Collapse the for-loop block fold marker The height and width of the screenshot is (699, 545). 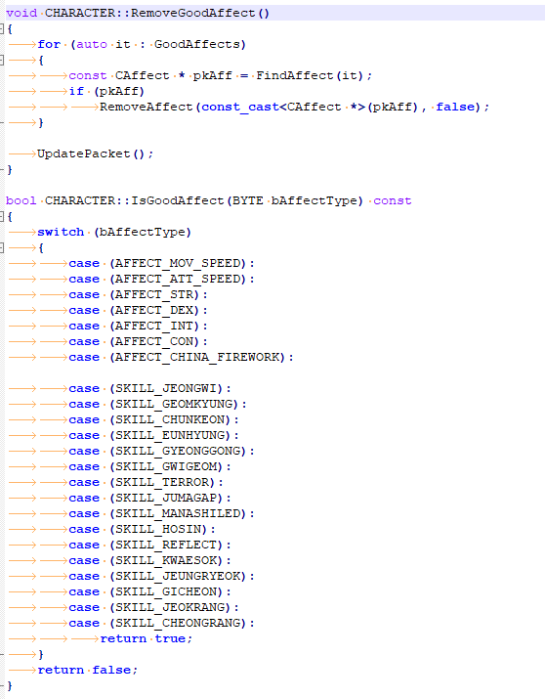click(x=2, y=61)
